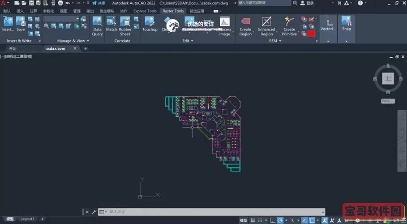Click the New file icon in quick access toolbar

tap(17, 3)
